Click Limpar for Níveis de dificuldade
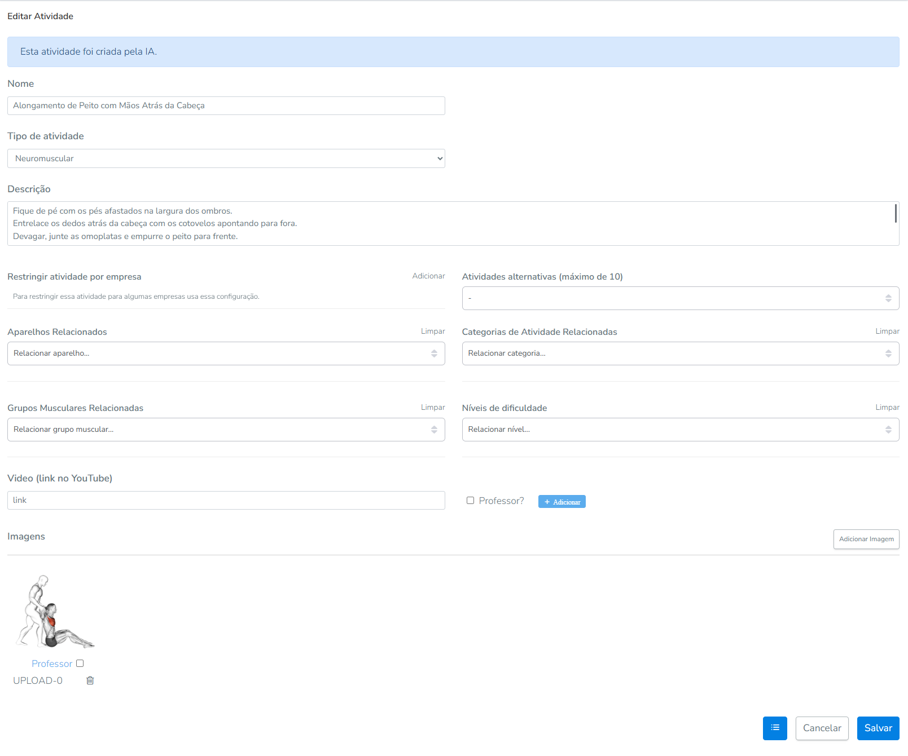The width and height of the screenshot is (908, 756). pyautogui.click(x=887, y=408)
